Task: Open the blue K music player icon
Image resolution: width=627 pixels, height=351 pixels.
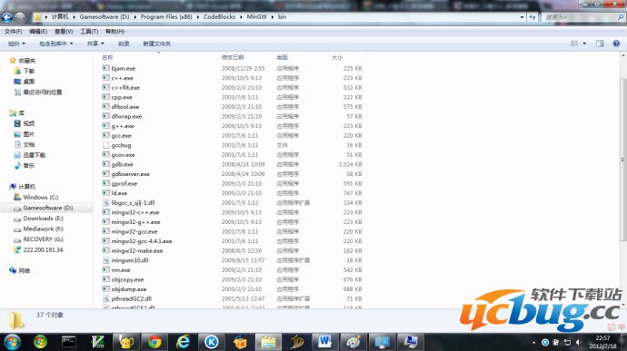Action: tap(212, 342)
